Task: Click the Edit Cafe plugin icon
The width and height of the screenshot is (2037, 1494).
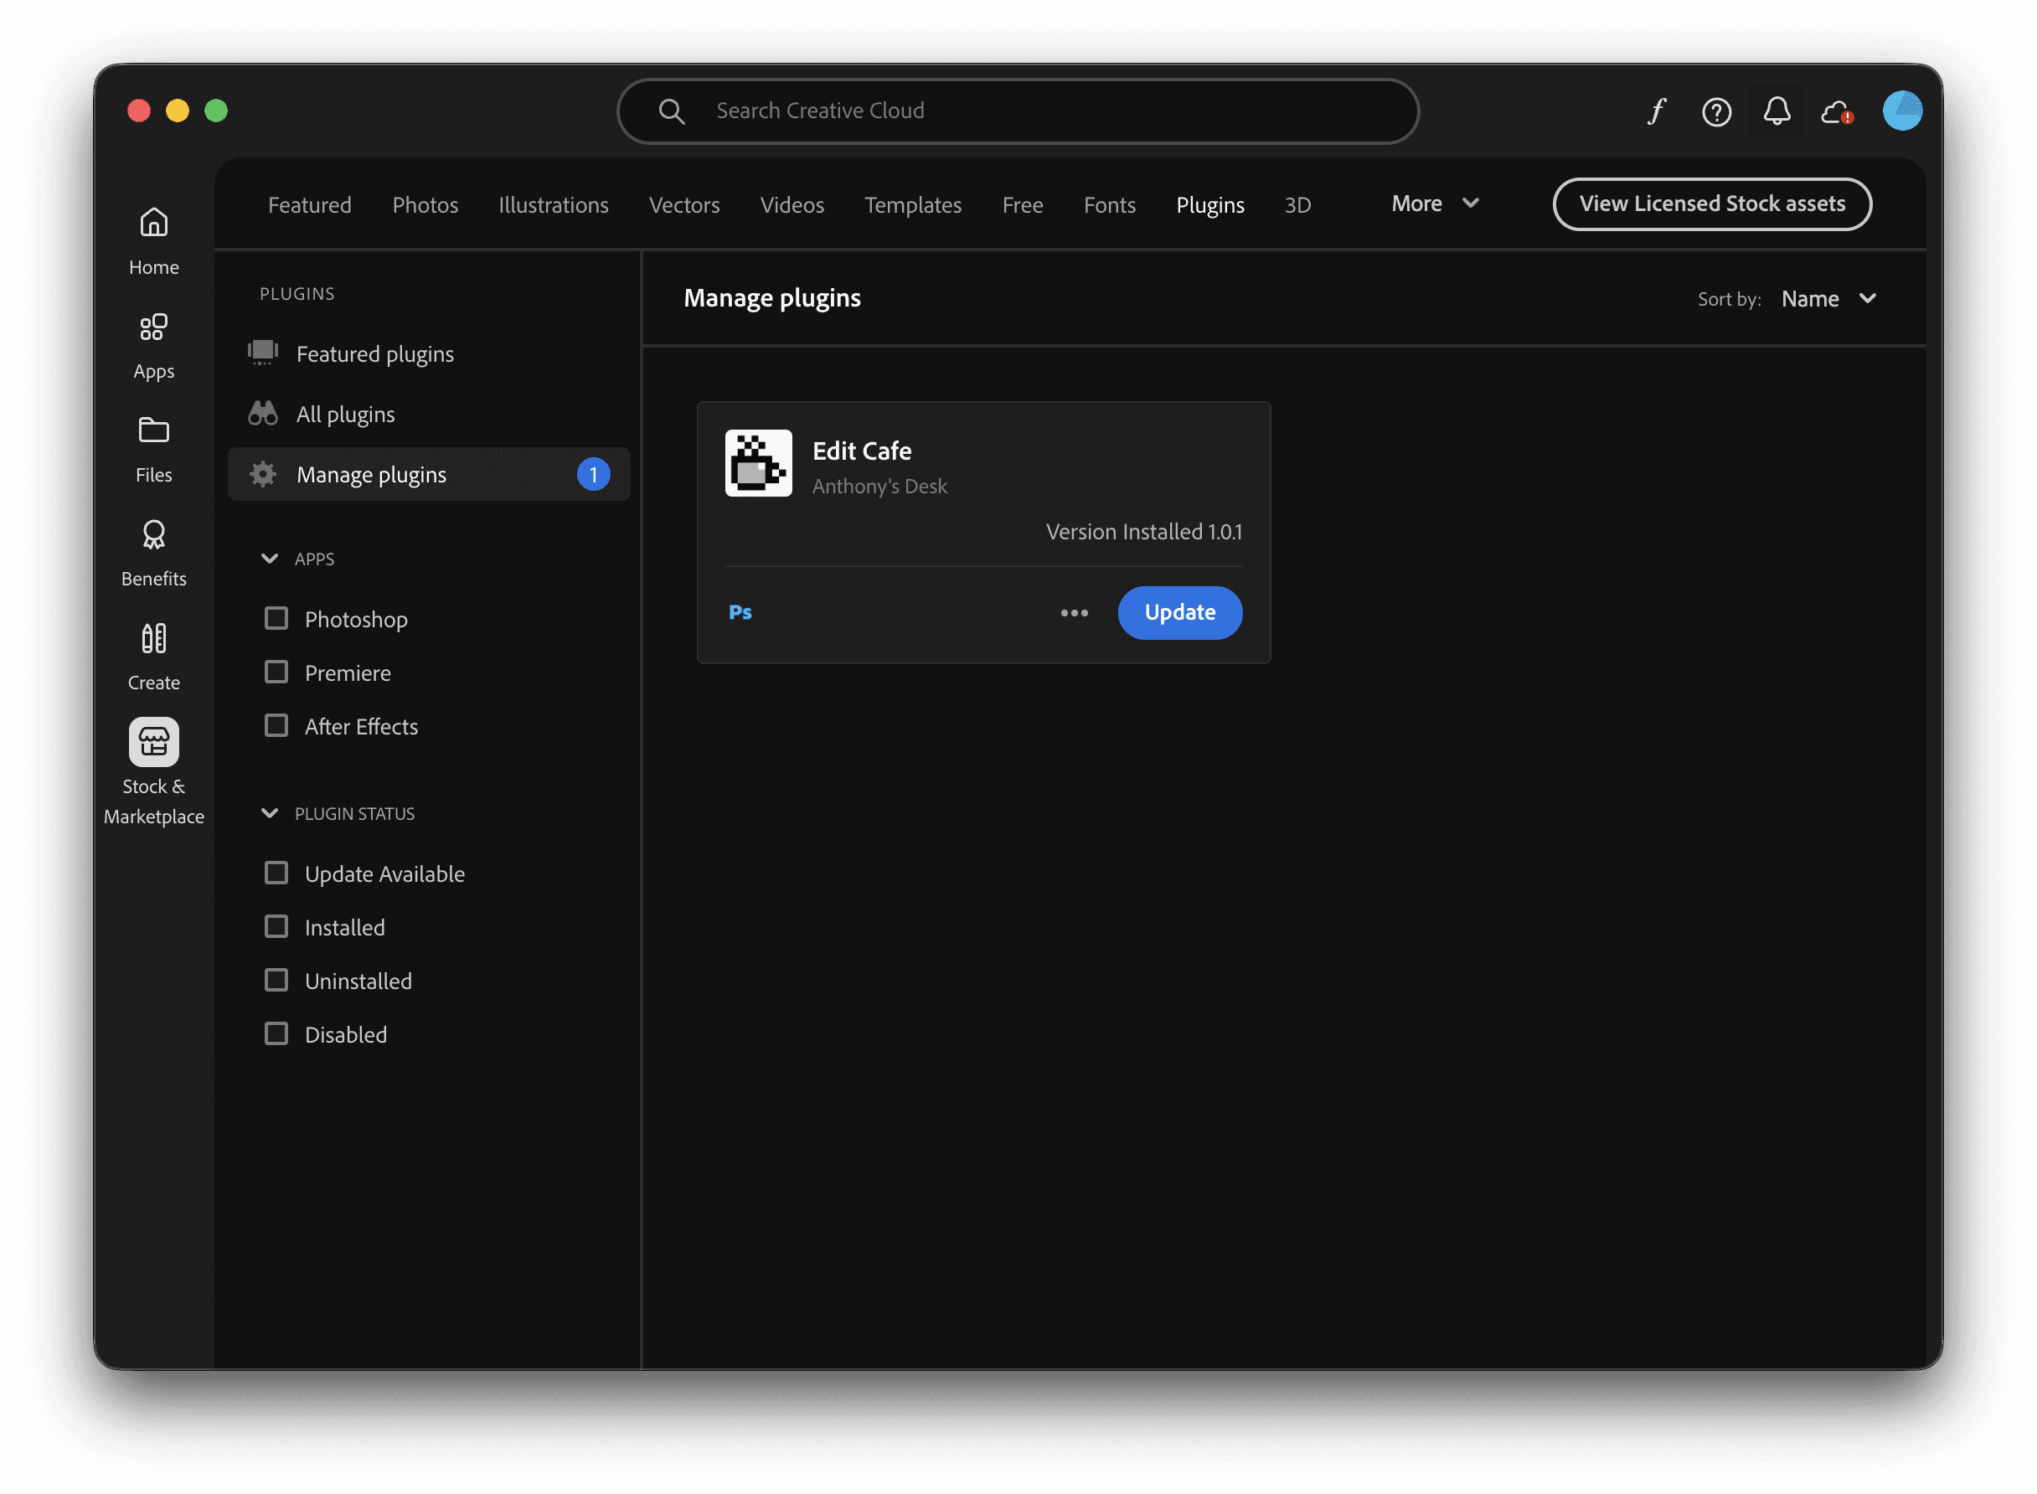Action: coord(758,463)
